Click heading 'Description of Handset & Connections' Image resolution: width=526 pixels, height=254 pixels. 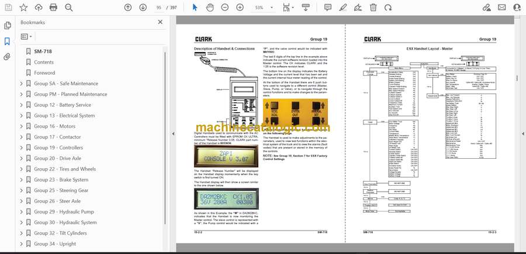click(224, 48)
